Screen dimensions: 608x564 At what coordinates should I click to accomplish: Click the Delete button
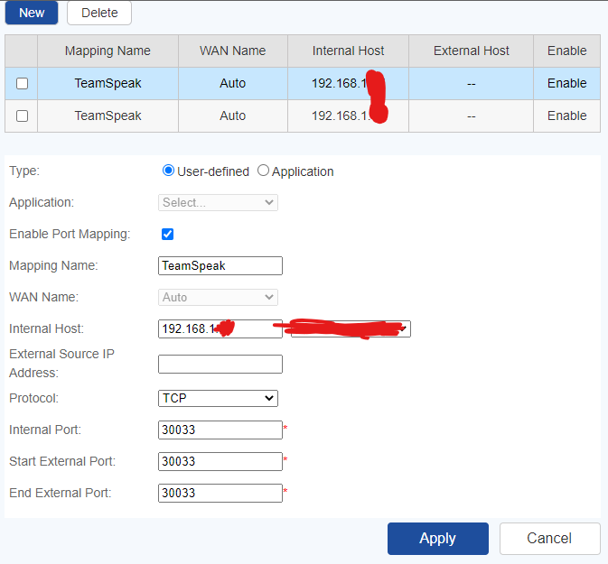click(x=99, y=13)
